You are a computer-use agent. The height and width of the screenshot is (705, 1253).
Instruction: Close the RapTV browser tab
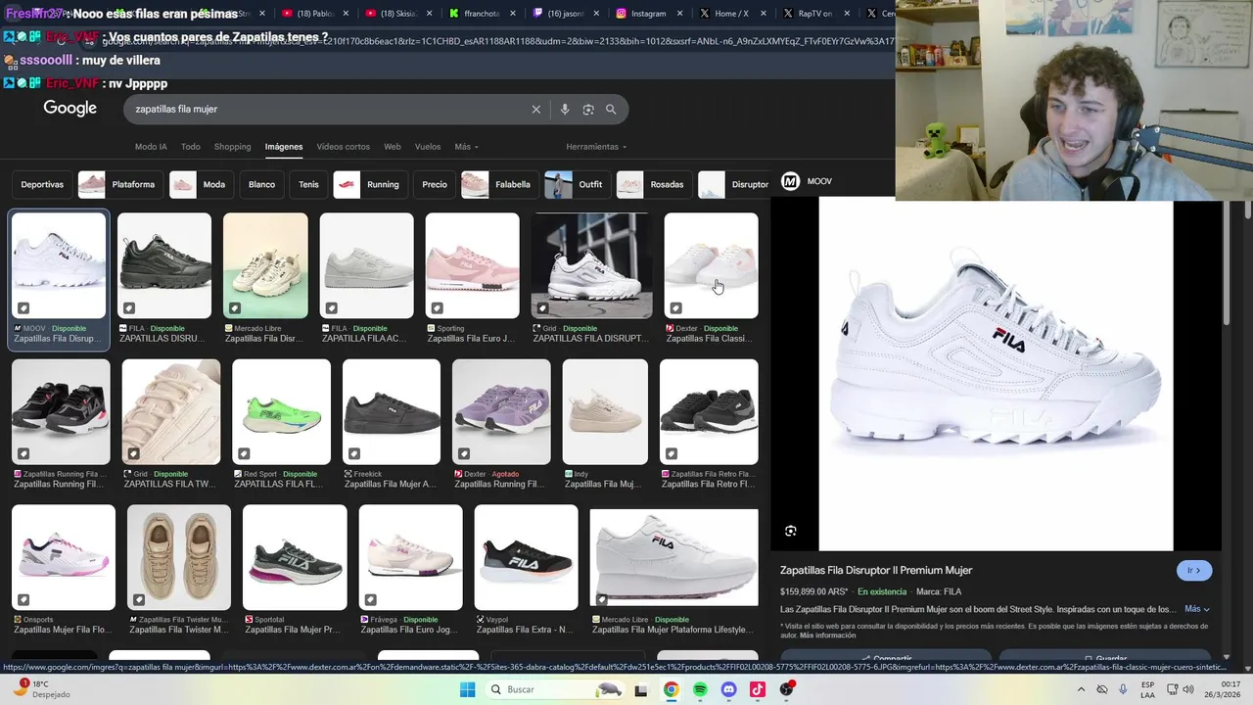click(x=847, y=14)
